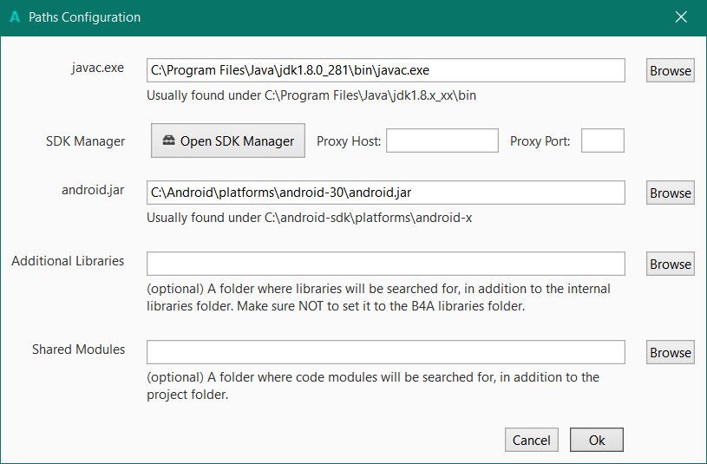Browse for a Shared Modules folder
Image resolution: width=707 pixels, height=464 pixels.
click(x=670, y=353)
